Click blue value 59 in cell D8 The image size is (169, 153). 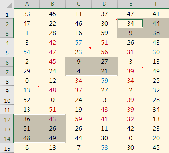point(104,81)
